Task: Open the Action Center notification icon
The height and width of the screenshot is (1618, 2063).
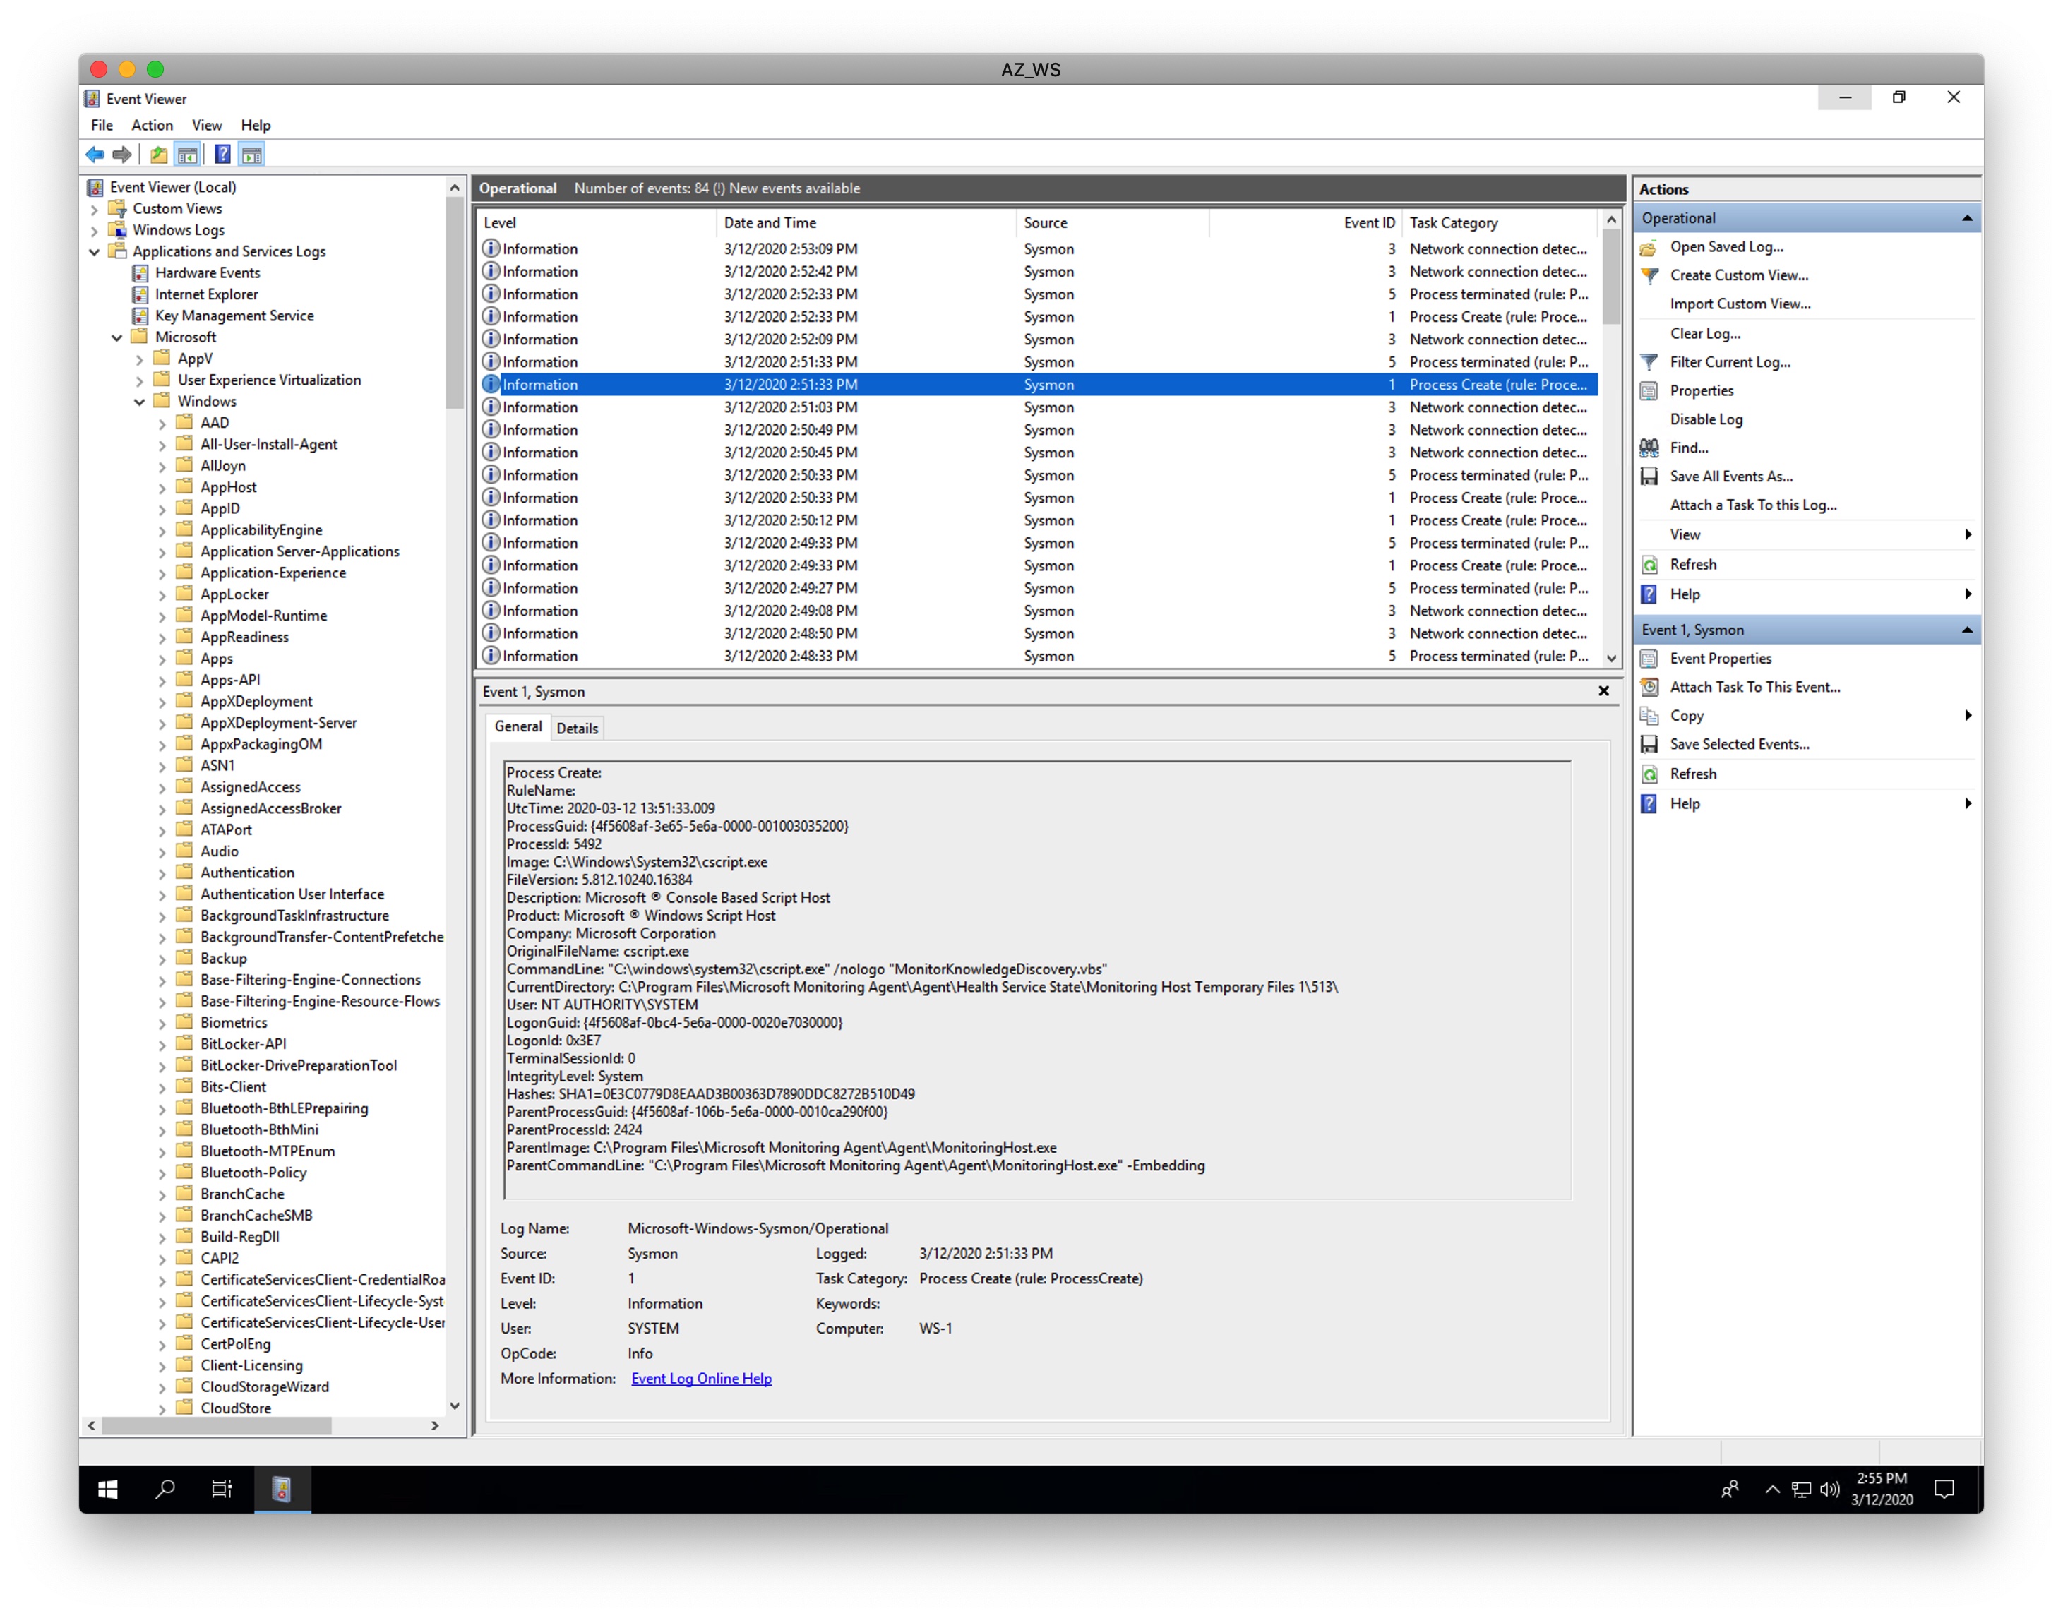Action: pyautogui.click(x=1944, y=1489)
